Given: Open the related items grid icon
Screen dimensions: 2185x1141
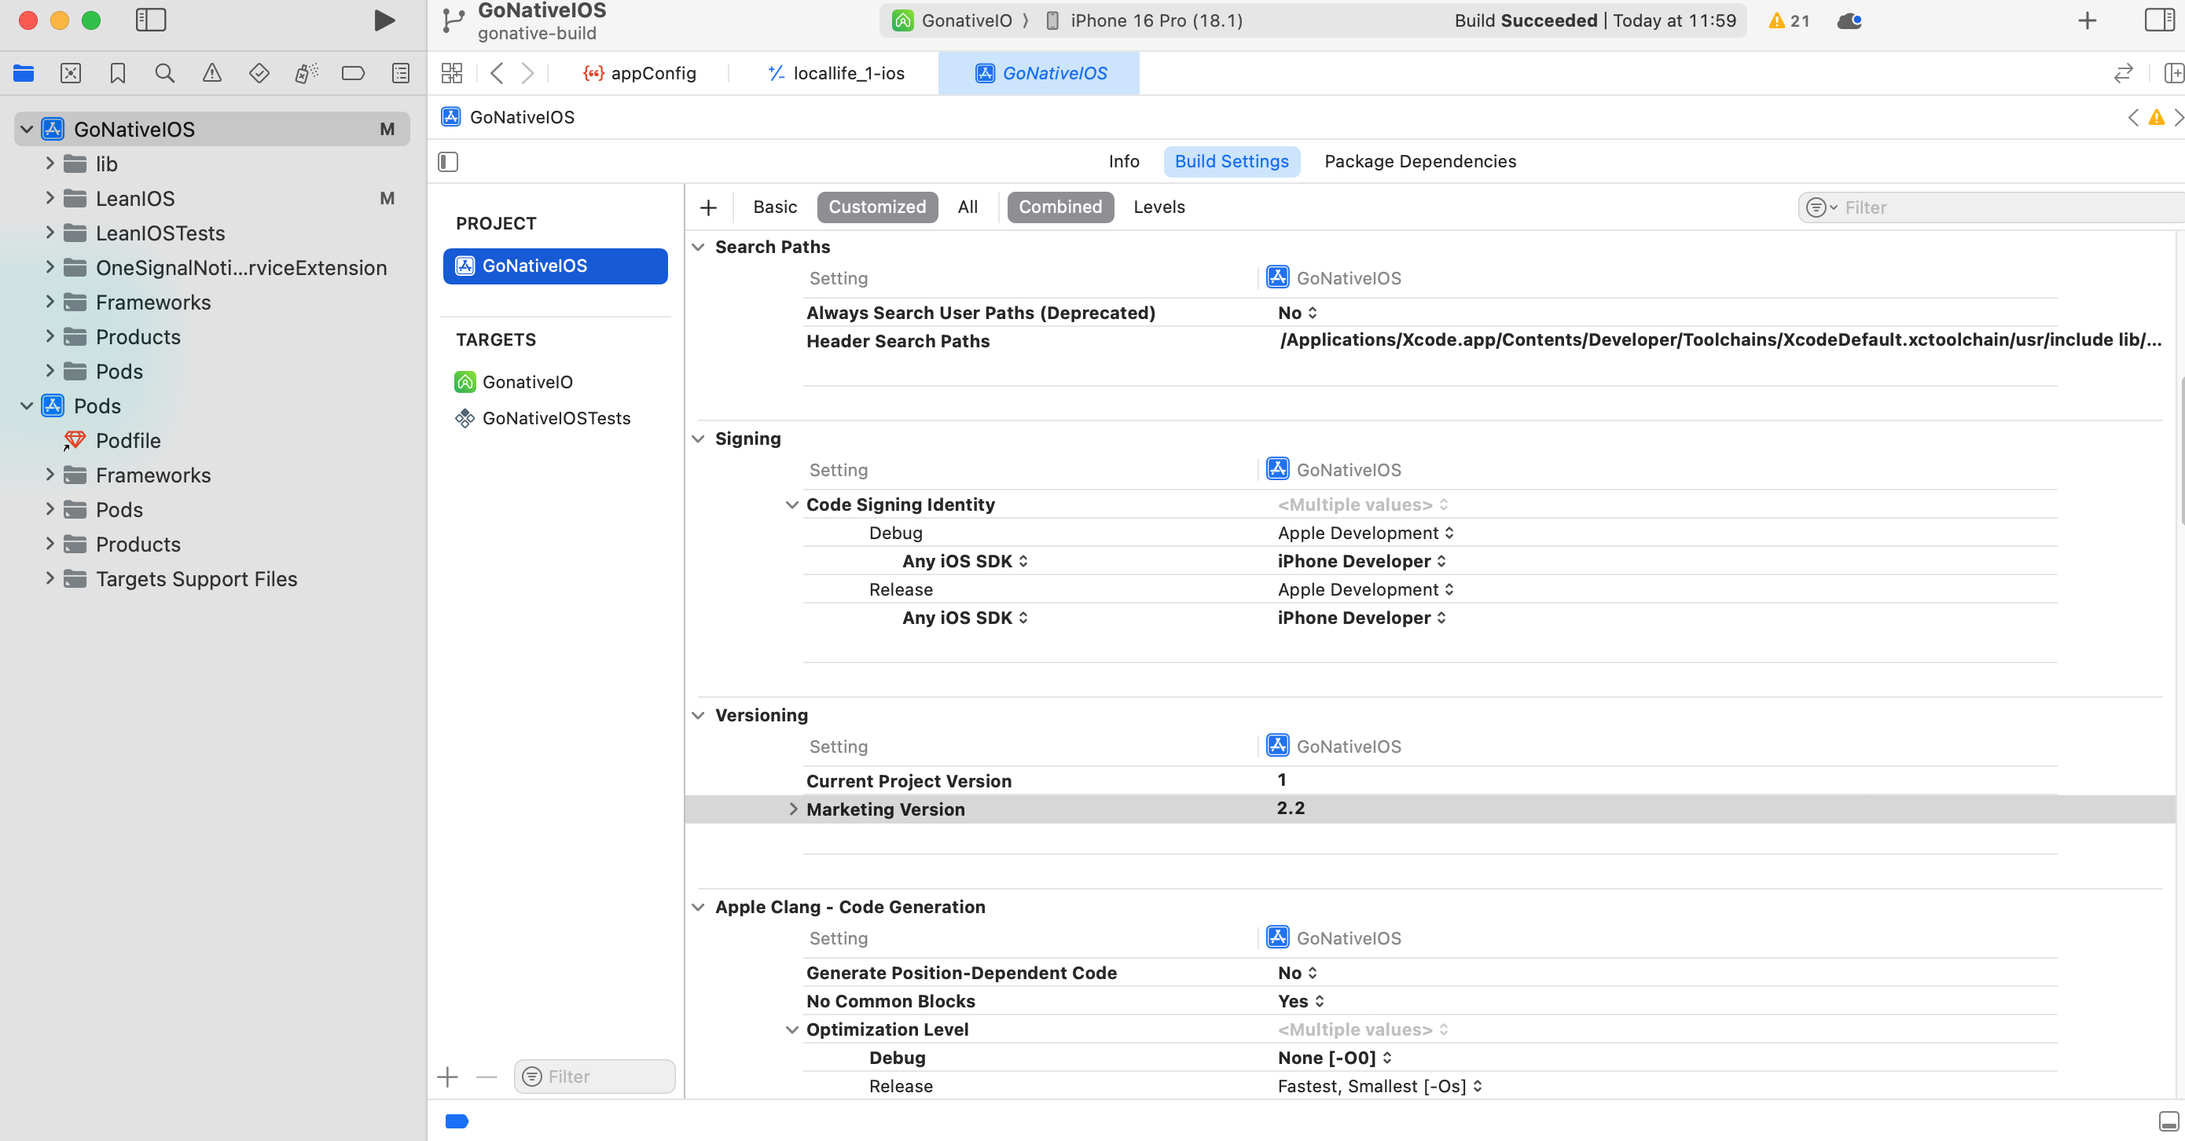Looking at the screenshot, I should pos(452,74).
